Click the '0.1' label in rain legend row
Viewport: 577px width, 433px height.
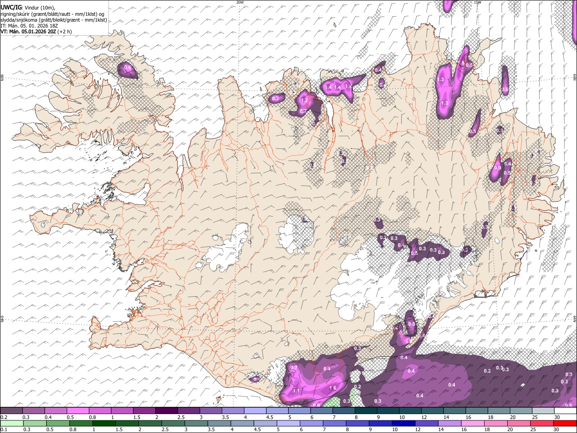(4, 429)
